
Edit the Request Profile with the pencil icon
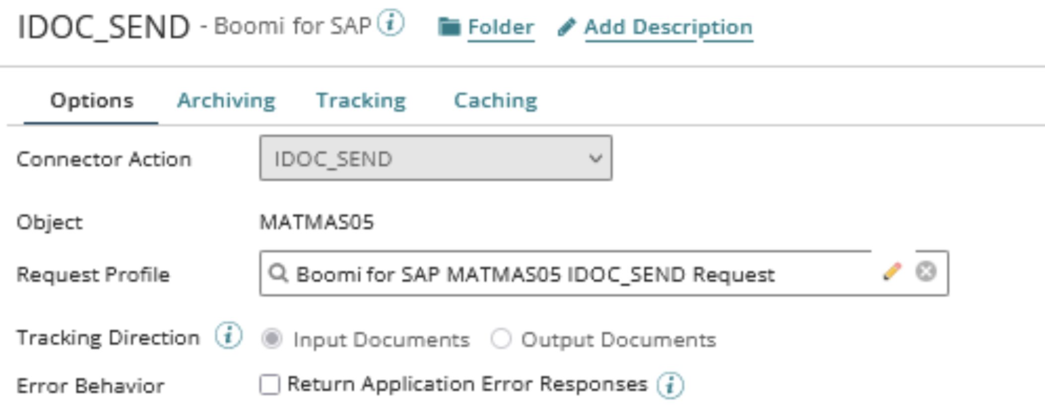point(892,272)
